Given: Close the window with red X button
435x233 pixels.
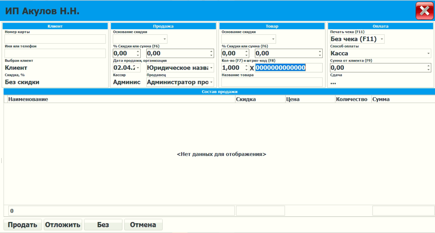Looking at the screenshot, I should (424, 11).
